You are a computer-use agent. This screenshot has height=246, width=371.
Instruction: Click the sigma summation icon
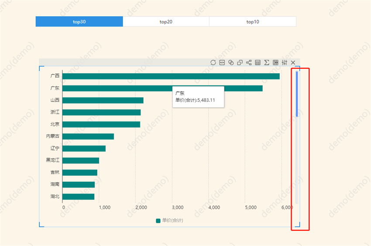[267, 63]
